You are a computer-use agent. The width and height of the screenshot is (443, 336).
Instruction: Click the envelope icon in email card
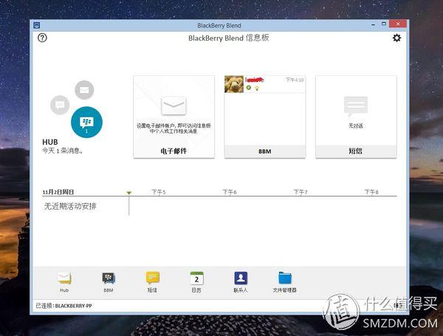pyautogui.click(x=174, y=106)
